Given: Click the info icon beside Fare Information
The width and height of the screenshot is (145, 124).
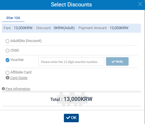Looking at the screenshot, I should click(x=3, y=89).
